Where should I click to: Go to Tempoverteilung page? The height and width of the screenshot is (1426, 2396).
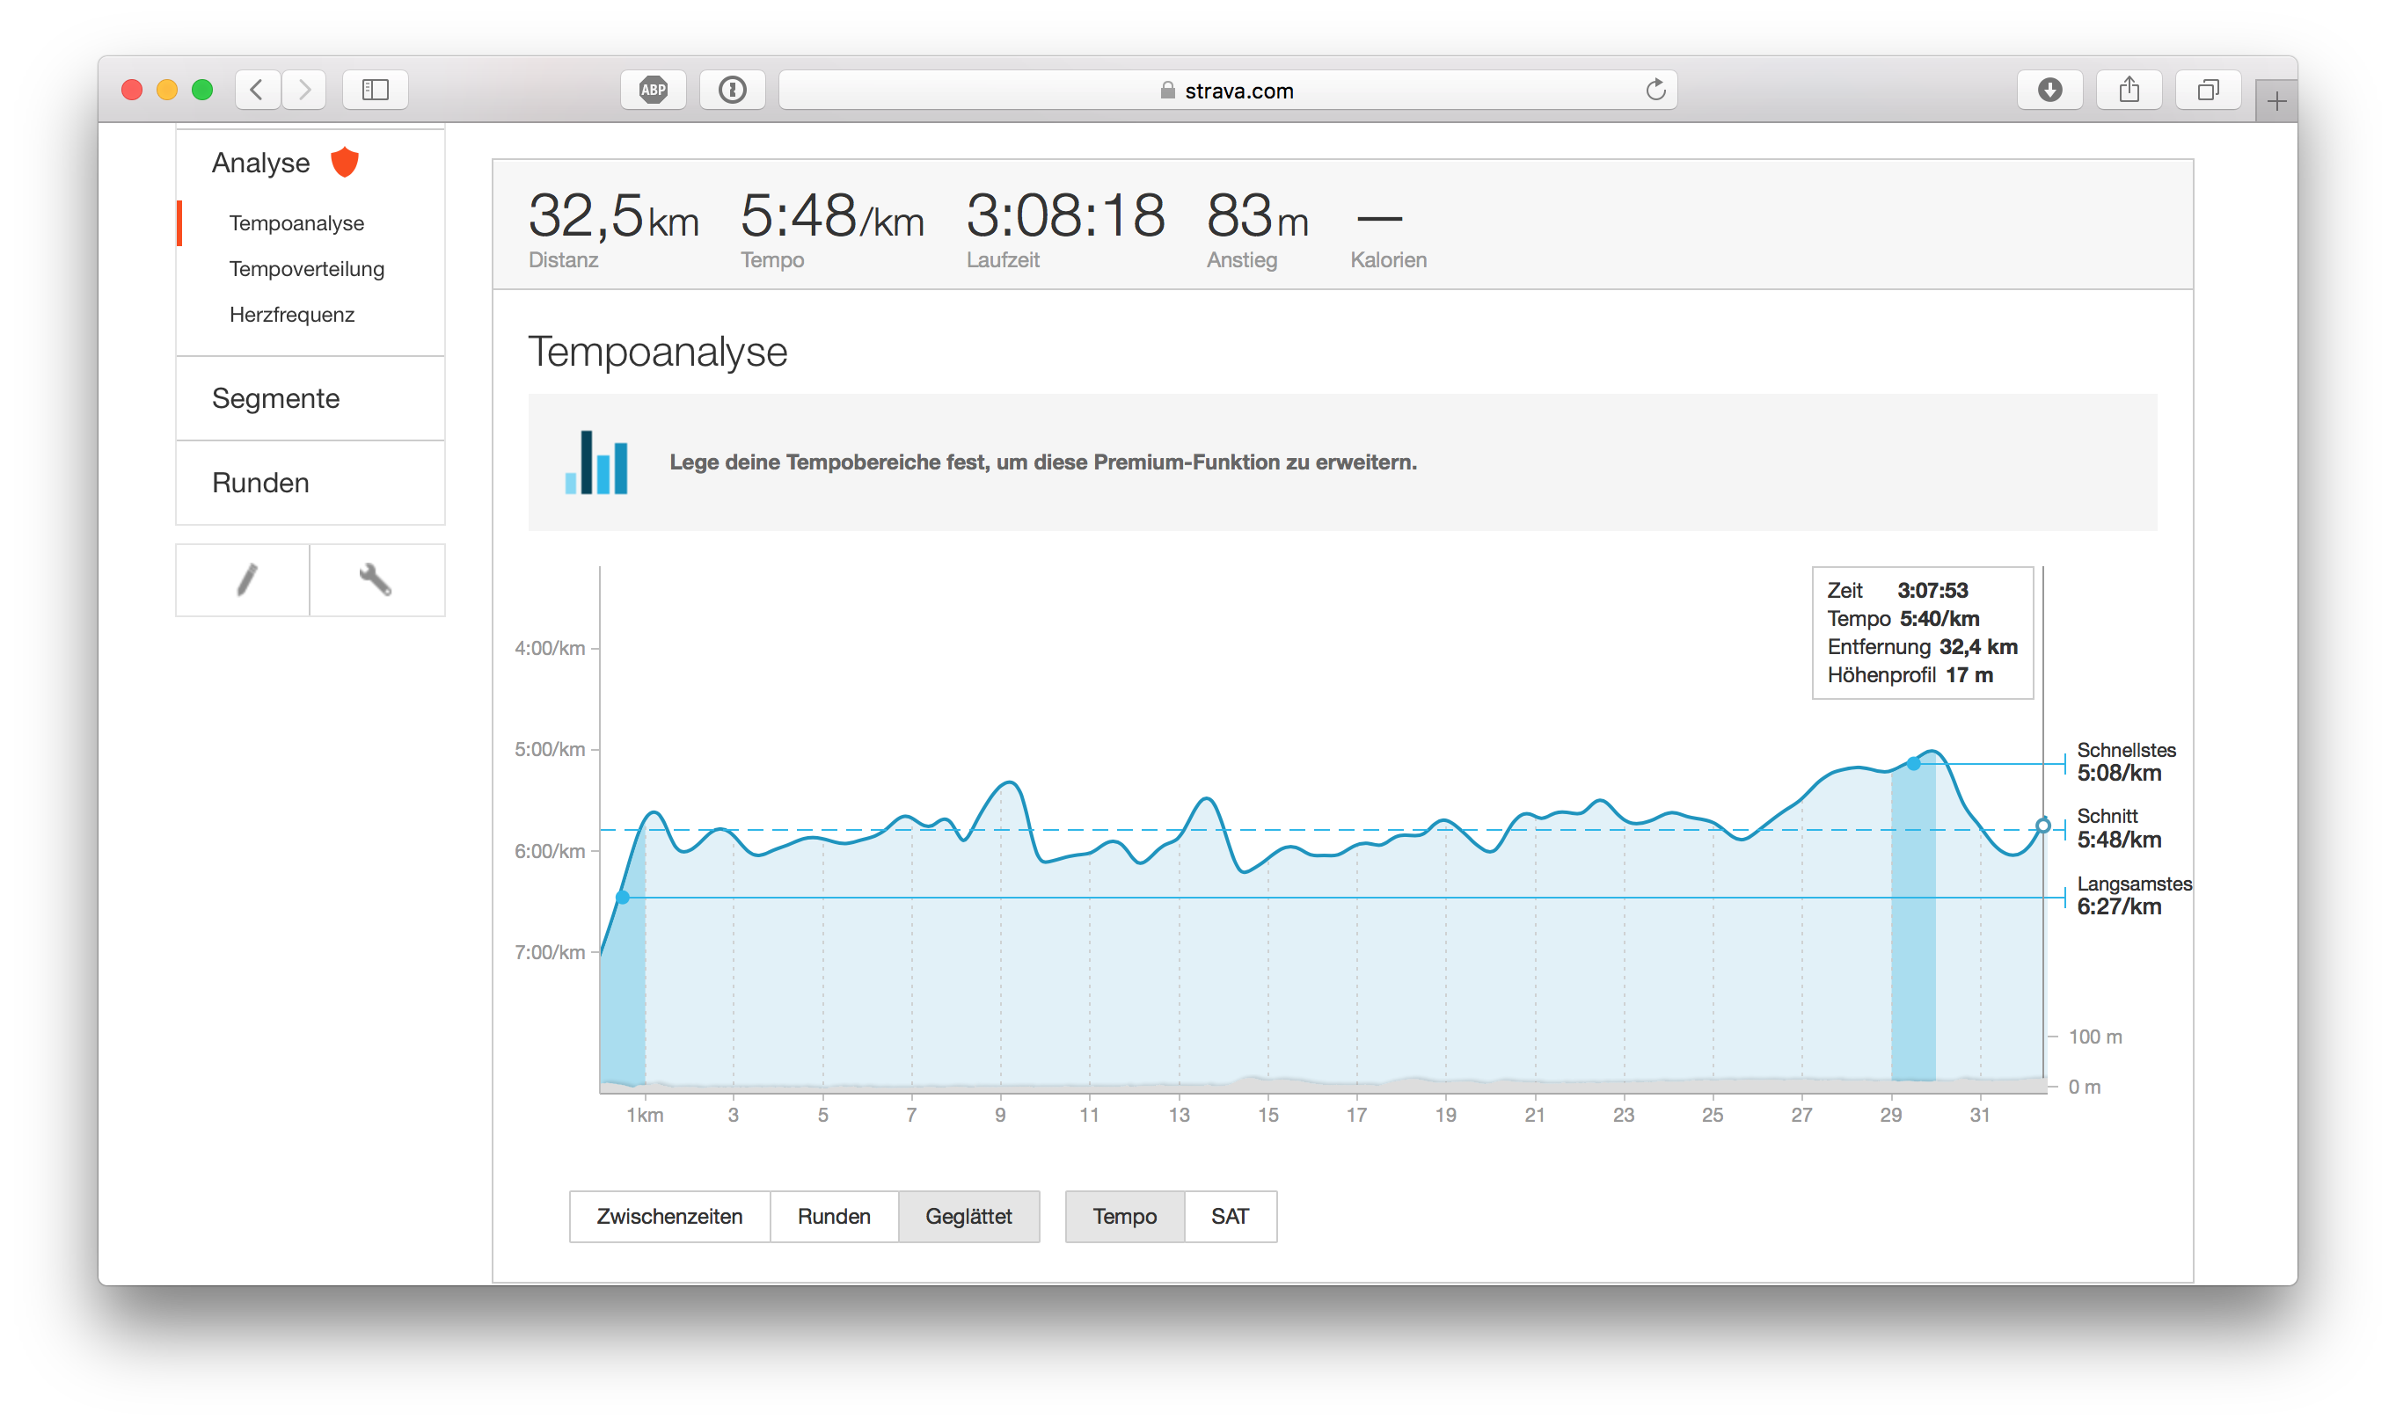307,269
